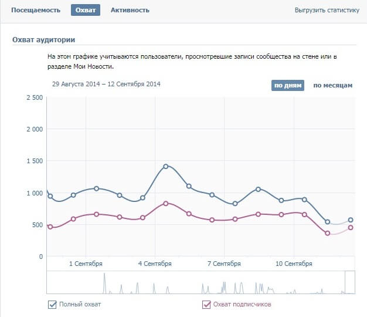Click the 10 Сентября axis label

click(x=293, y=264)
